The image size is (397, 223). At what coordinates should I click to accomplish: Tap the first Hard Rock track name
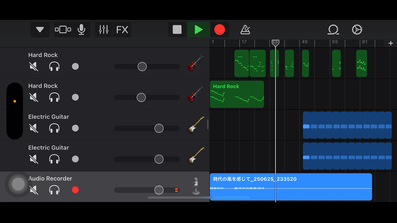coord(43,55)
